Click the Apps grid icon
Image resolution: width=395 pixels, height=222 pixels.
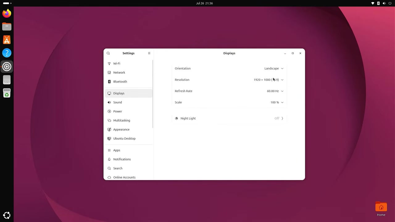point(109,150)
